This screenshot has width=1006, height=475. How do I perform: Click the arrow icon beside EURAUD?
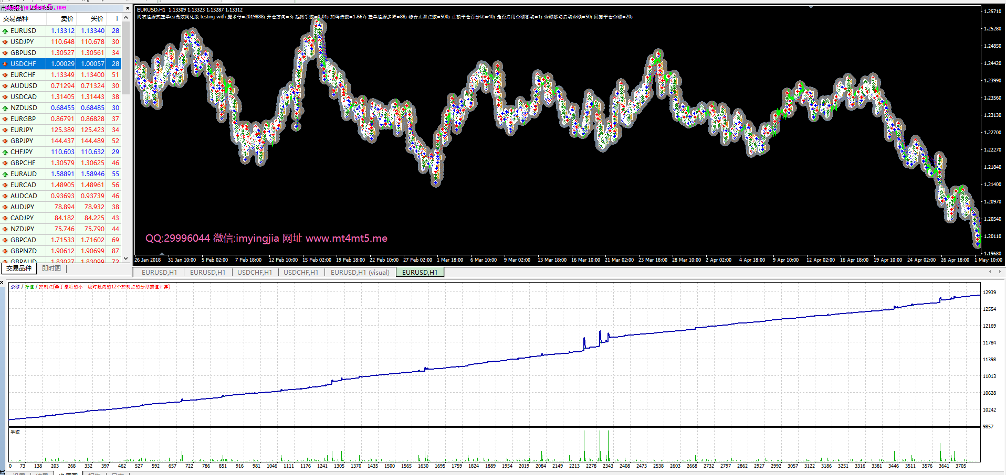pyautogui.click(x=5, y=174)
